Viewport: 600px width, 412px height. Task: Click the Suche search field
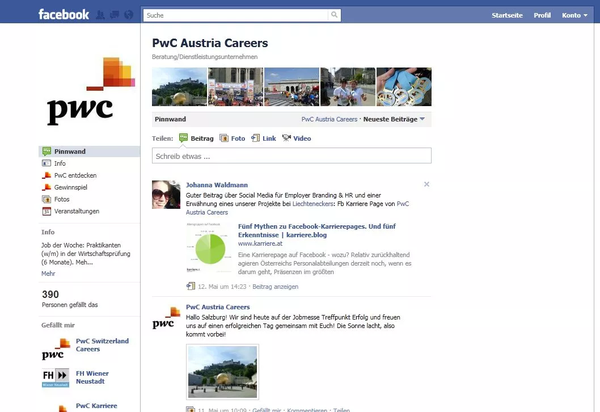pyautogui.click(x=236, y=15)
